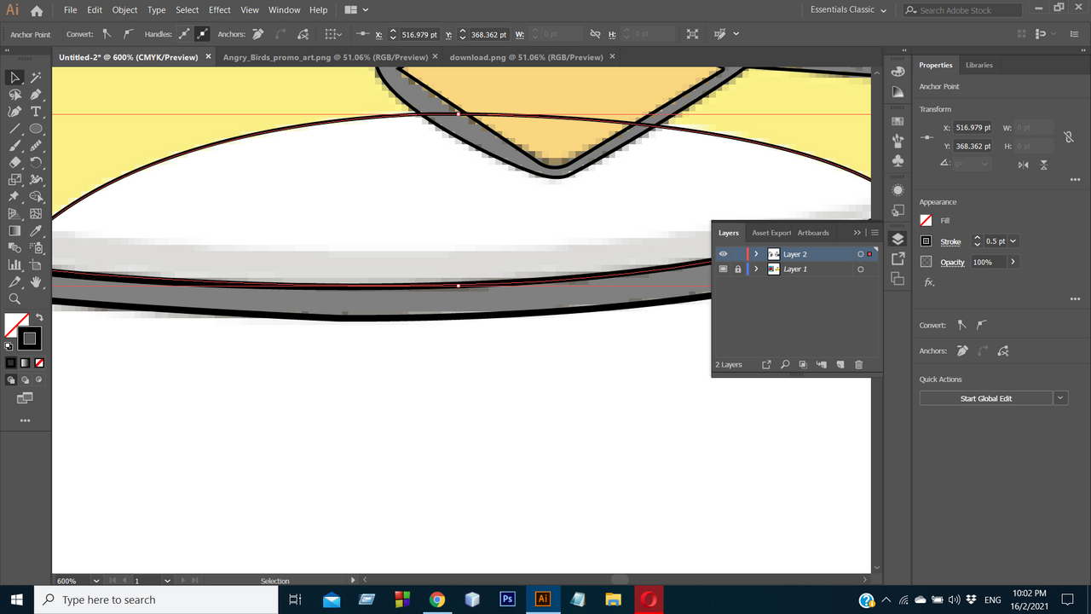Open the Effect menu
This screenshot has height=614, width=1091.
click(x=220, y=10)
